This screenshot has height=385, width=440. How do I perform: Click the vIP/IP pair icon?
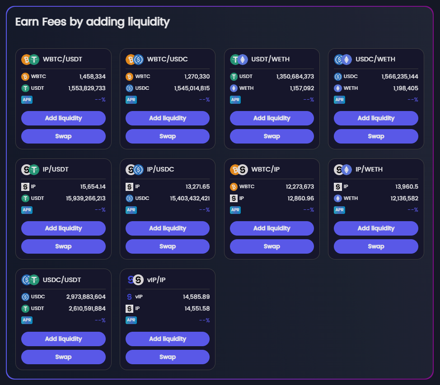point(134,280)
